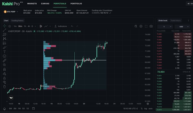Open the forecasting and measurement tools

click(5, 43)
